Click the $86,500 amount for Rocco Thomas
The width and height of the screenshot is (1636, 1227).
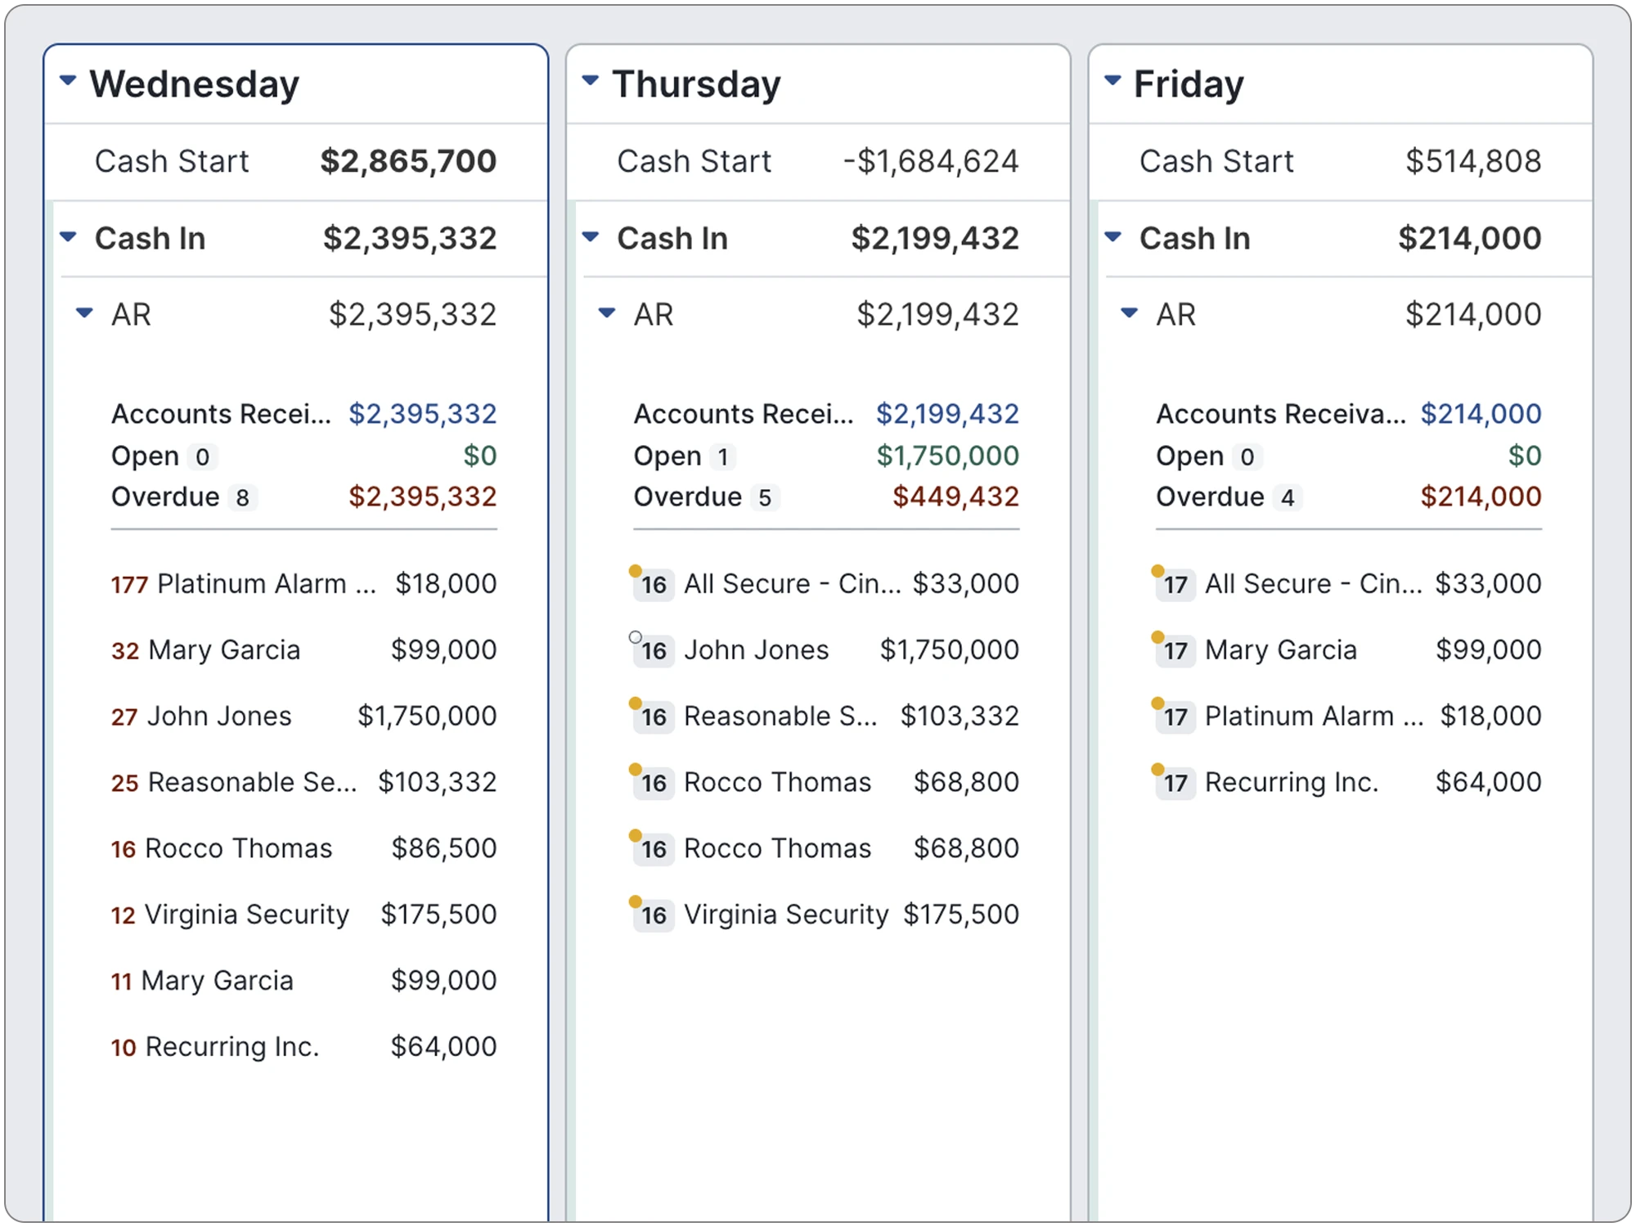click(444, 848)
